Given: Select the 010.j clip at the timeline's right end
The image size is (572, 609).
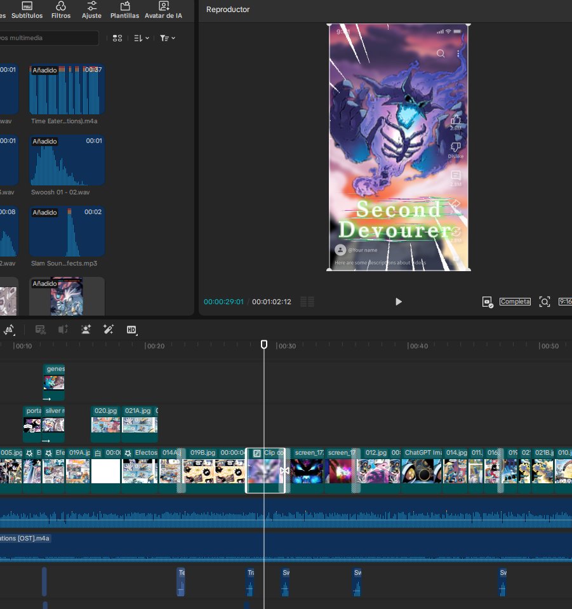Looking at the screenshot, I should click(564, 471).
